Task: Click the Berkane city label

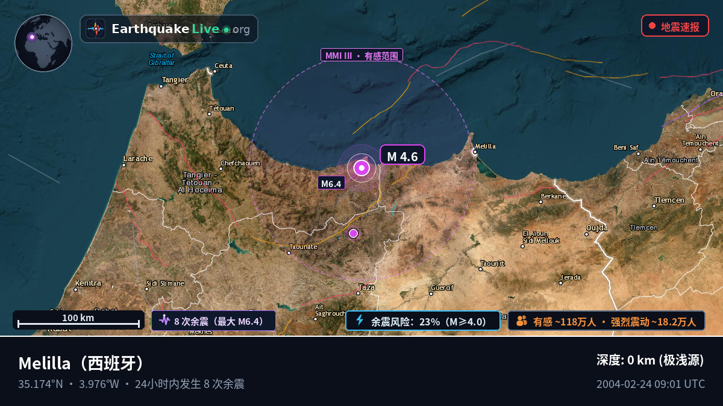Action: click(553, 196)
